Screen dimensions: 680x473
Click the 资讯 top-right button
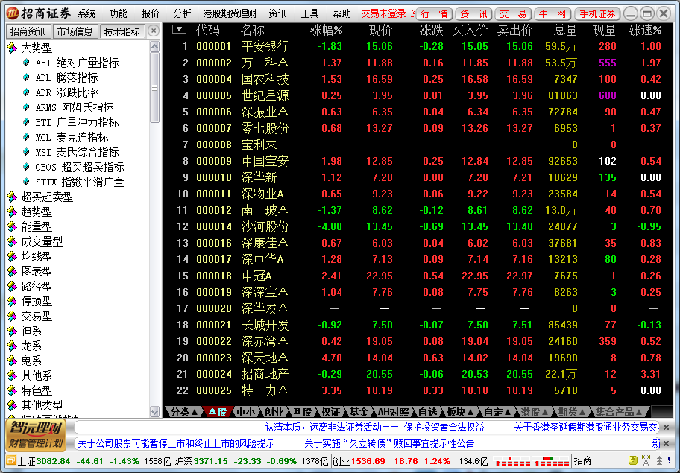[x=473, y=14]
